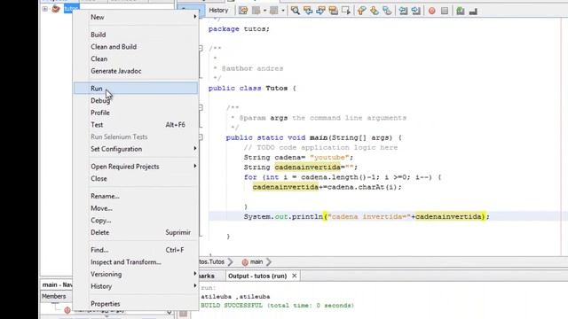Open the History submenu in context menu
The height and width of the screenshot is (319, 568).
point(136,286)
